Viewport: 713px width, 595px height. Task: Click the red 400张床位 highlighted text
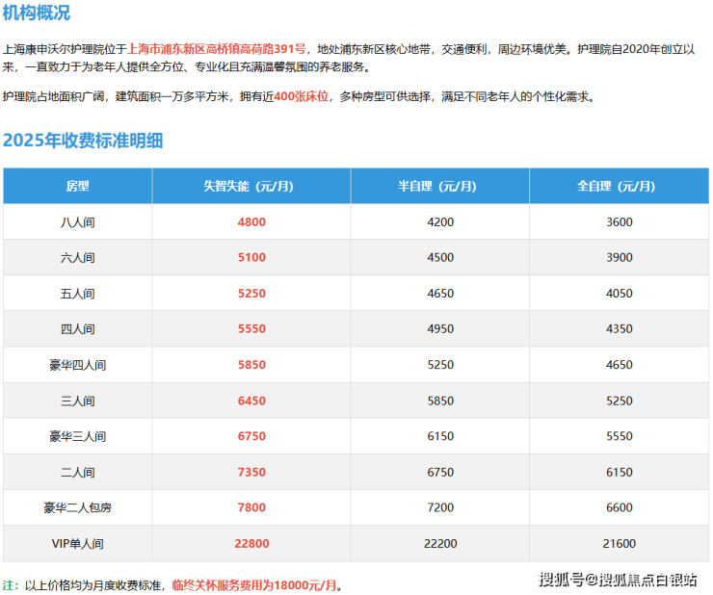point(302,97)
